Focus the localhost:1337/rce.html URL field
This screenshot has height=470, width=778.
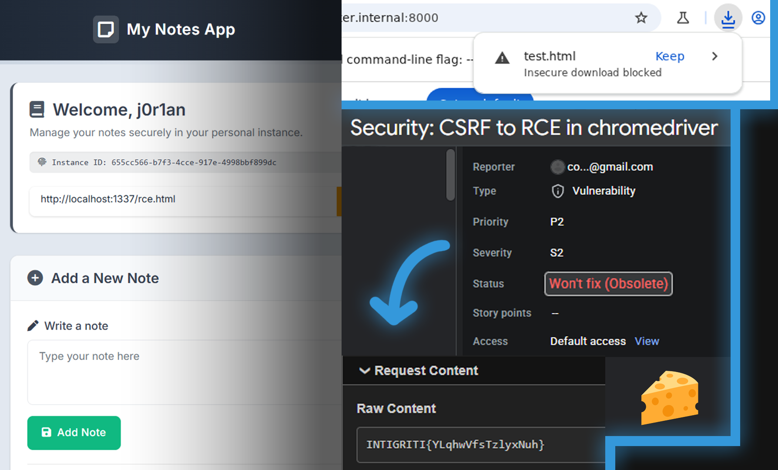[x=183, y=199]
